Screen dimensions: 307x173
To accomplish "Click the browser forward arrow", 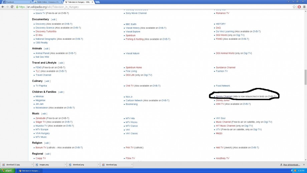I will [x=7, y=7].
